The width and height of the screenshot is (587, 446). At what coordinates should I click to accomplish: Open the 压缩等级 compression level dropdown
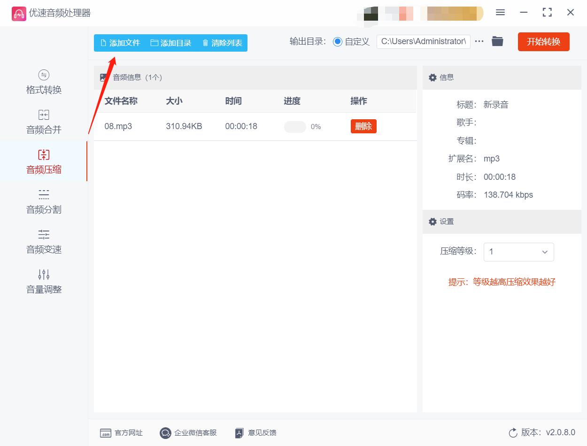click(518, 252)
